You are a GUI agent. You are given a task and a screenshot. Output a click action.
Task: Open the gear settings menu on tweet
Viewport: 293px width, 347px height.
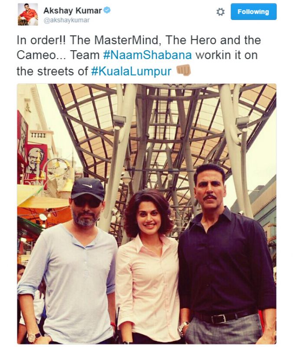[x=220, y=12]
